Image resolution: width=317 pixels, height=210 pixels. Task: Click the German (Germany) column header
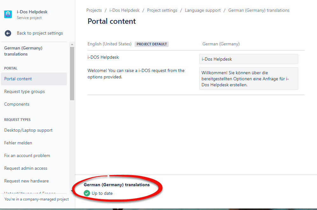click(x=221, y=44)
